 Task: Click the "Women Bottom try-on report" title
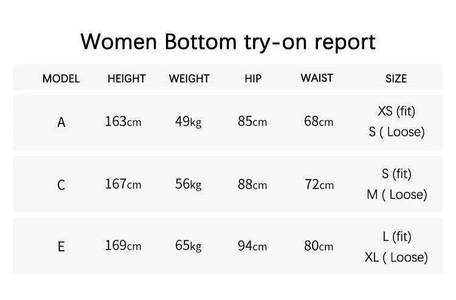tap(228, 41)
